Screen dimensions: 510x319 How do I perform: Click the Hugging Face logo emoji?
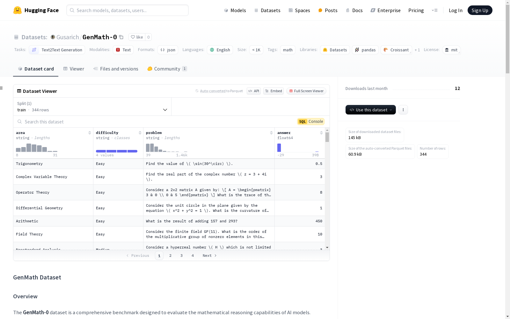pos(18,10)
